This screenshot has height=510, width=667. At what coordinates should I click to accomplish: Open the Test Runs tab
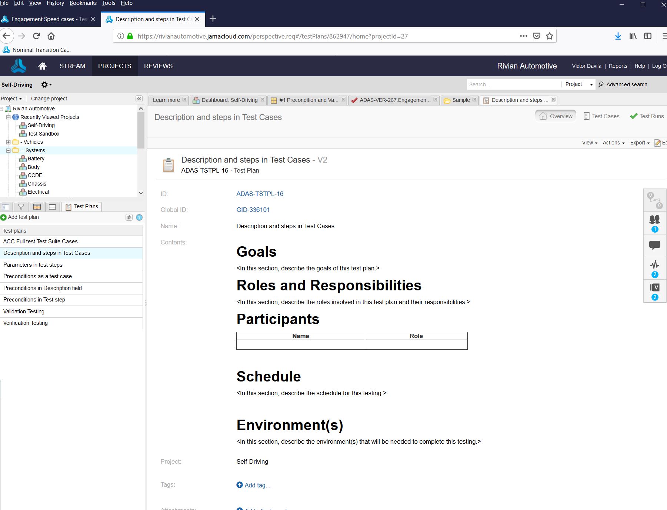(647, 116)
